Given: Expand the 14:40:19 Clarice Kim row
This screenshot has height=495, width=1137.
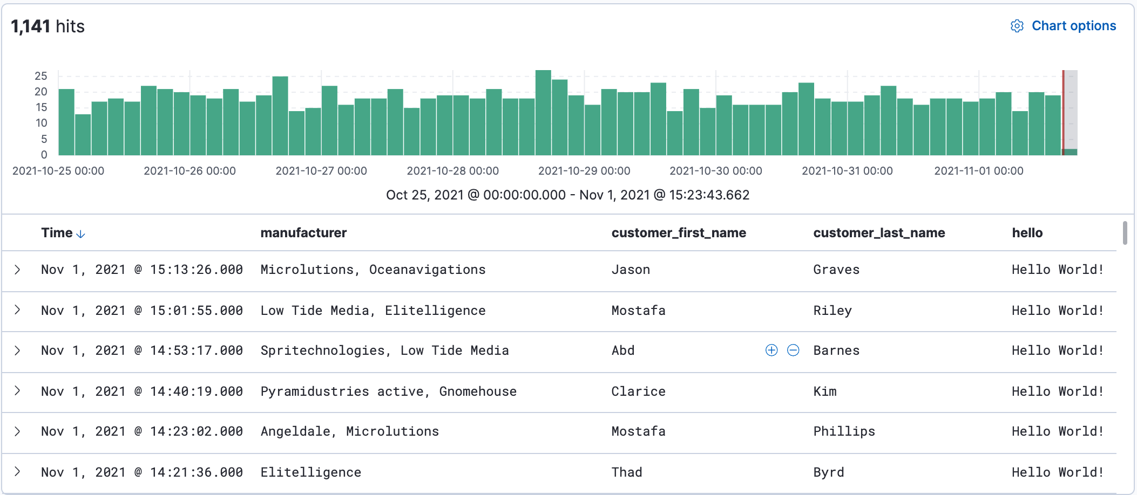Looking at the screenshot, I should point(17,391).
